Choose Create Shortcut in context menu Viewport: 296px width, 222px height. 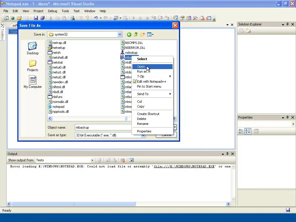152,114
